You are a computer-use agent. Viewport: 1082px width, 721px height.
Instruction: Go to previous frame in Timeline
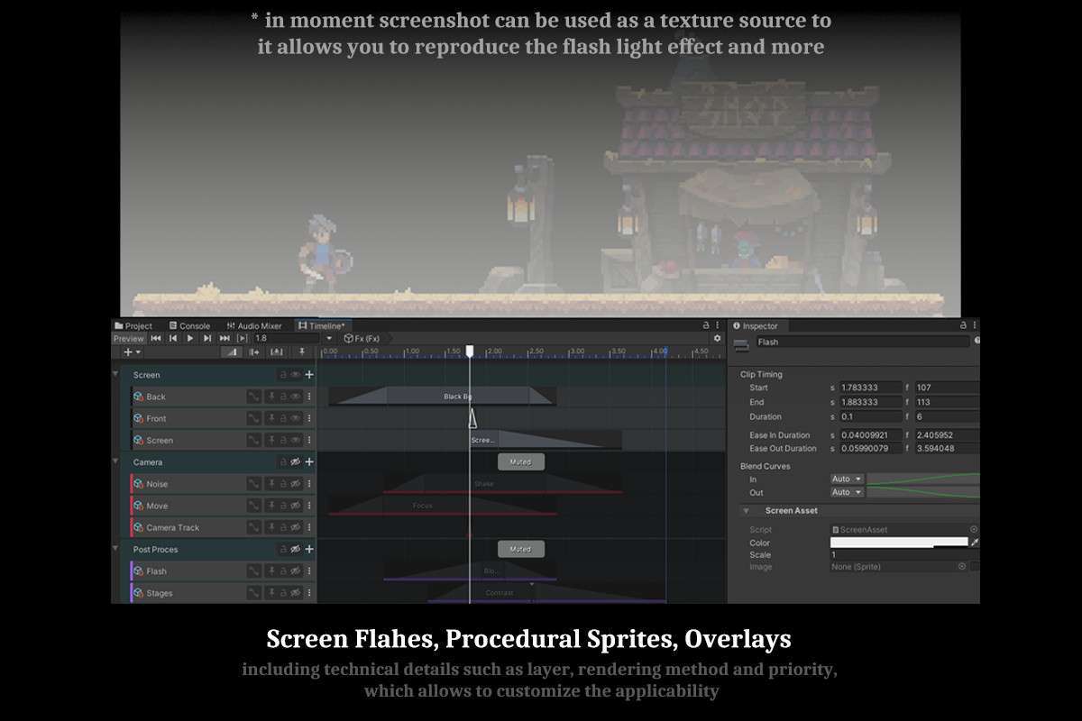tap(173, 338)
